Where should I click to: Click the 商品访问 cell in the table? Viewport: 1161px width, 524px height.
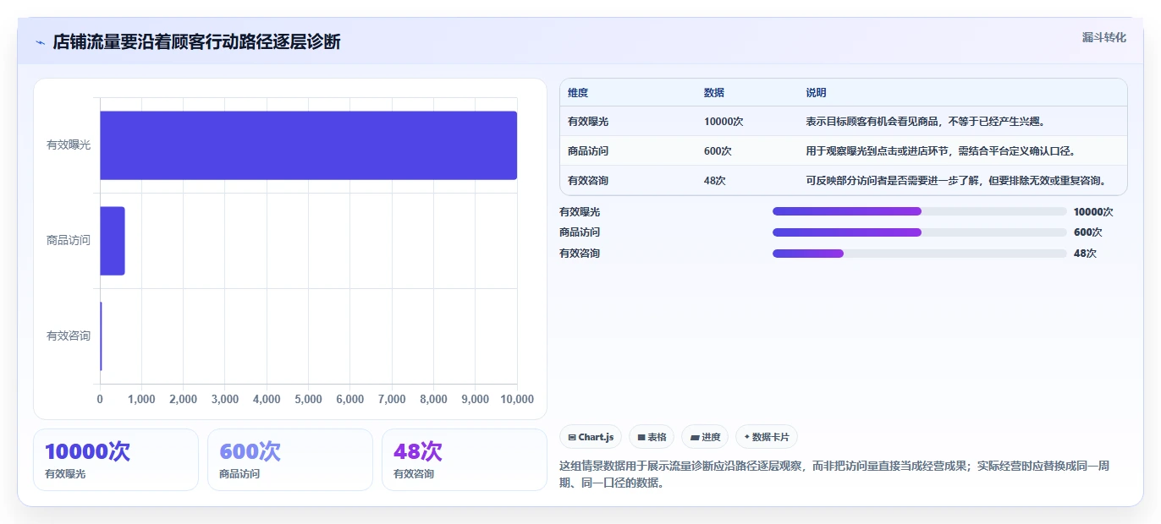[x=588, y=151]
